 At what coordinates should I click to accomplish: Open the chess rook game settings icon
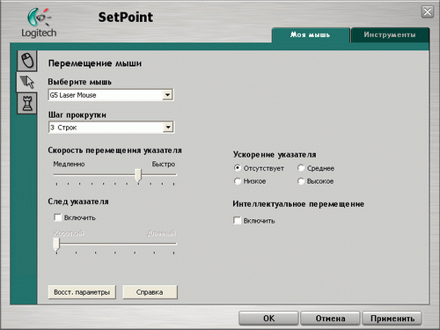pos(27,103)
